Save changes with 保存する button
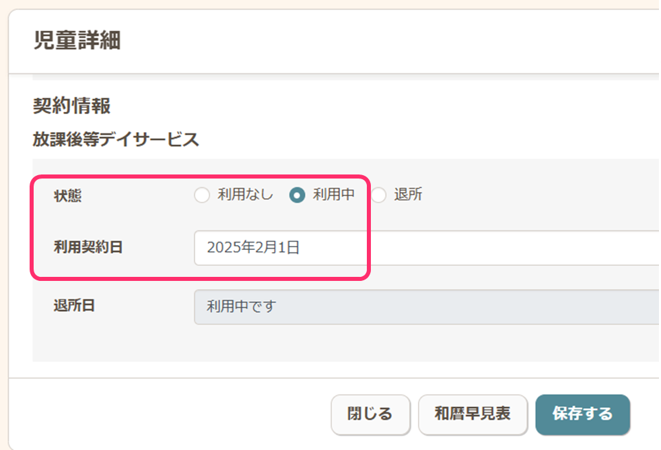The width and height of the screenshot is (661, 450). 582,414
